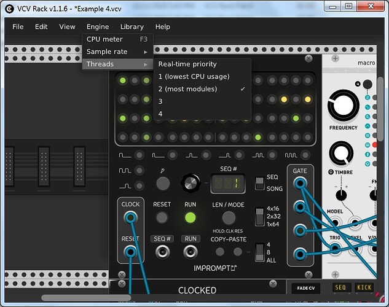Expand the Sample rate submenu
The height and width of the screenshot is (307, 389).
point(117,52)
